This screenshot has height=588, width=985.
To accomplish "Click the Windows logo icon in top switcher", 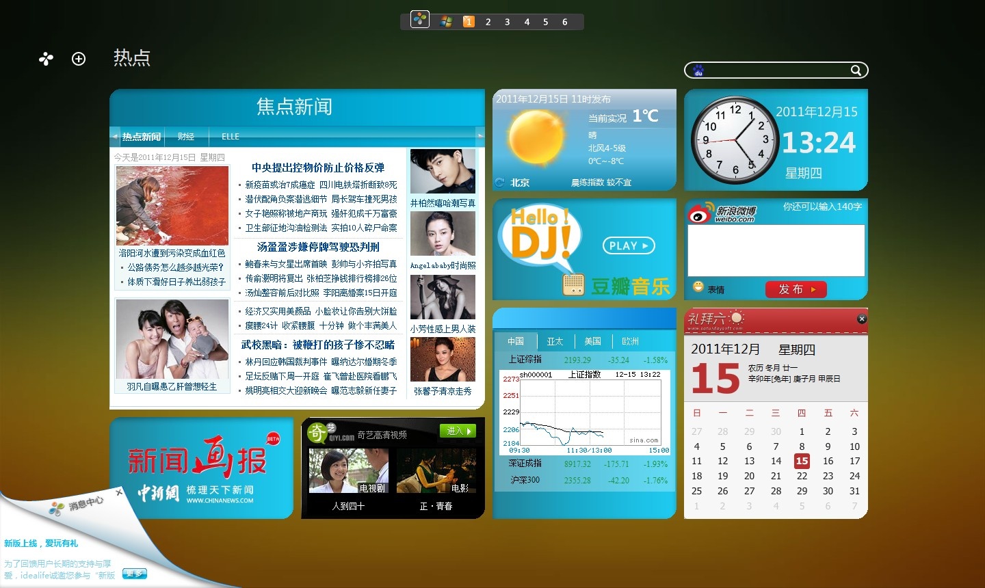I will [x=446, y=21].
